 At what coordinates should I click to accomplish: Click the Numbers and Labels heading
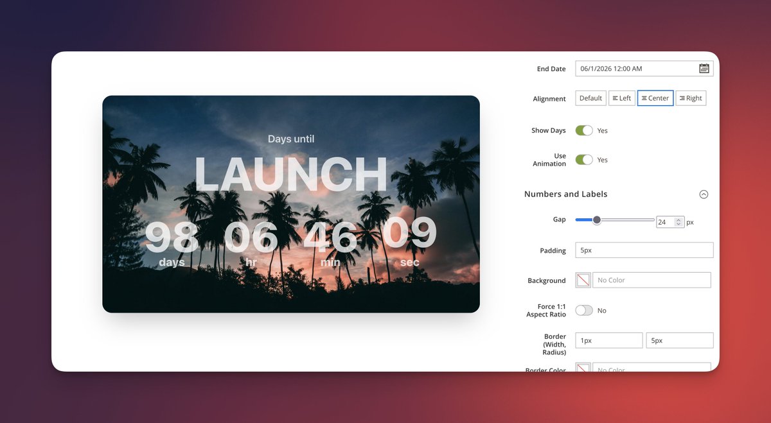coord(565,194)
